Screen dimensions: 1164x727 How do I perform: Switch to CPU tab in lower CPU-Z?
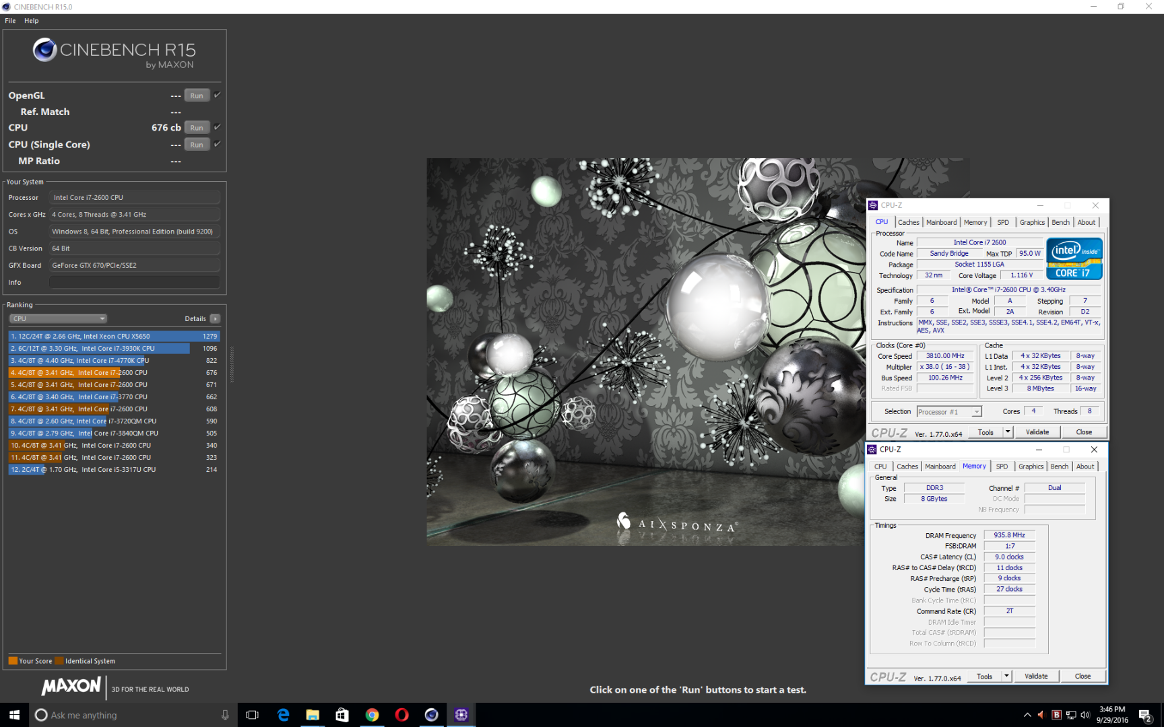click(880, 466)
